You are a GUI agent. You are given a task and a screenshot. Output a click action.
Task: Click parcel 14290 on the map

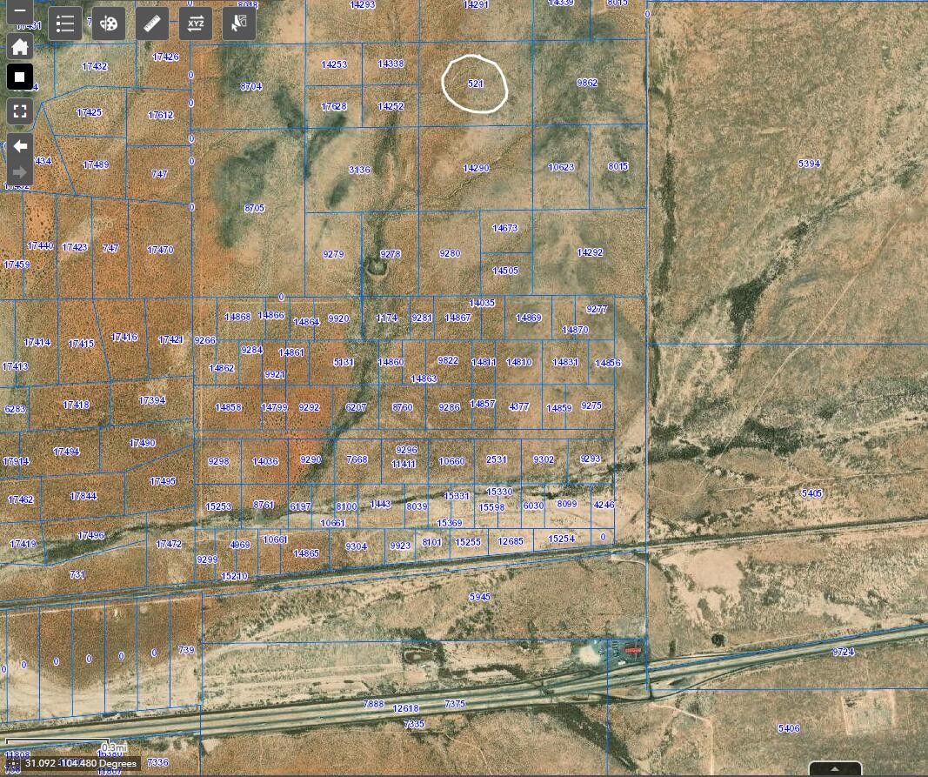click(476, 168)
